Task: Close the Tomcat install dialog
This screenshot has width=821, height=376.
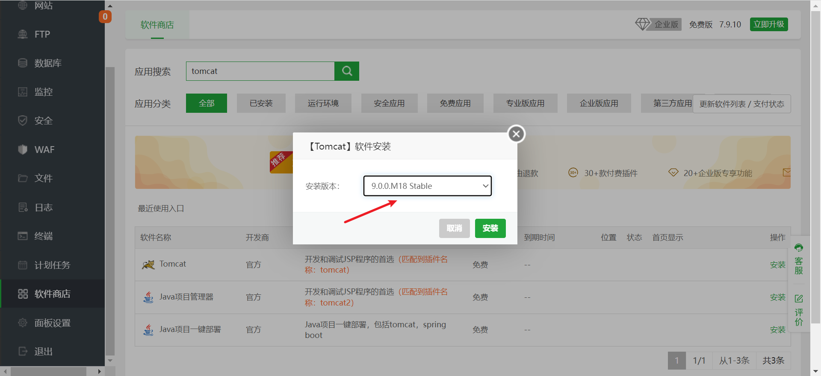Action: [x=516, y=134]
